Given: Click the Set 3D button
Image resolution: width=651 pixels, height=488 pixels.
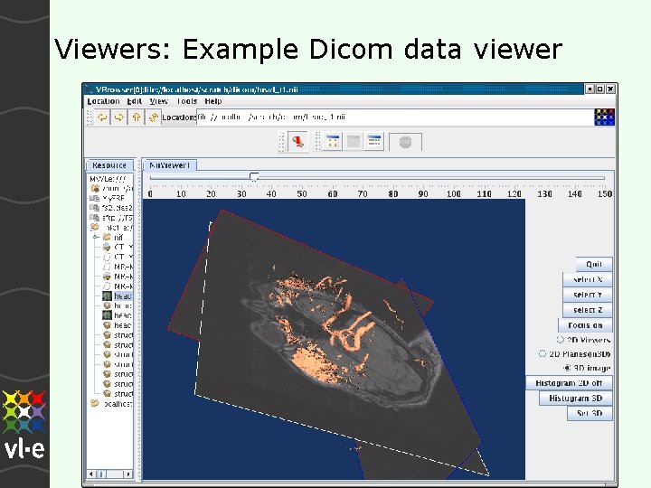Looking at the screenshot, I should (590, 413).
